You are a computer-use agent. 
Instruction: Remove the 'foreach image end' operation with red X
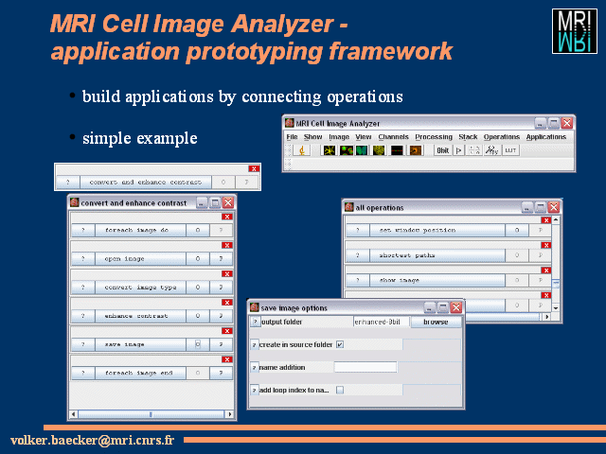pyautogui.click(x=227, y=359)
